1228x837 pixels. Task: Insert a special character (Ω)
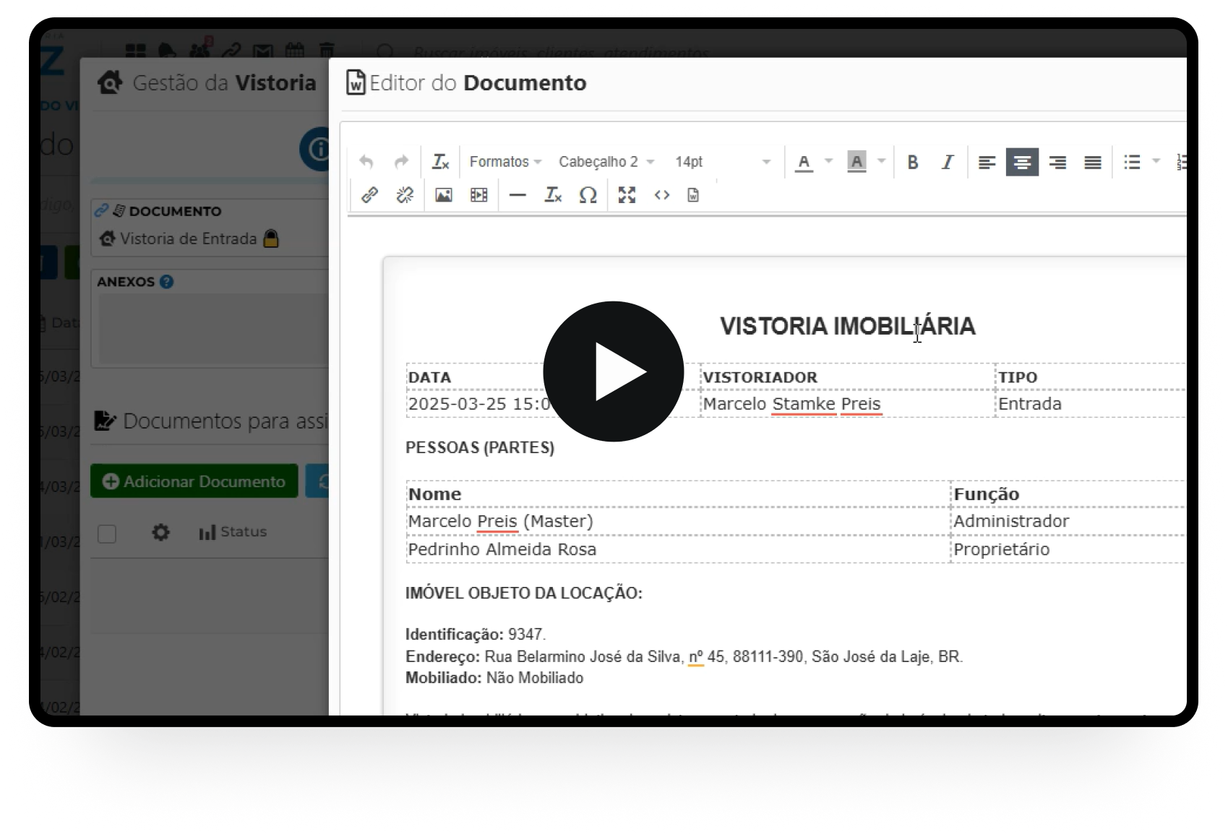pos(588,194)
